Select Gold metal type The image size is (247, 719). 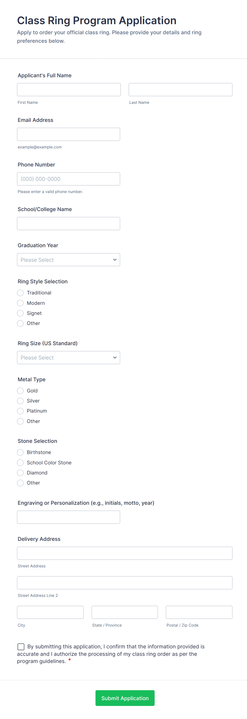[x=20, y=391]
